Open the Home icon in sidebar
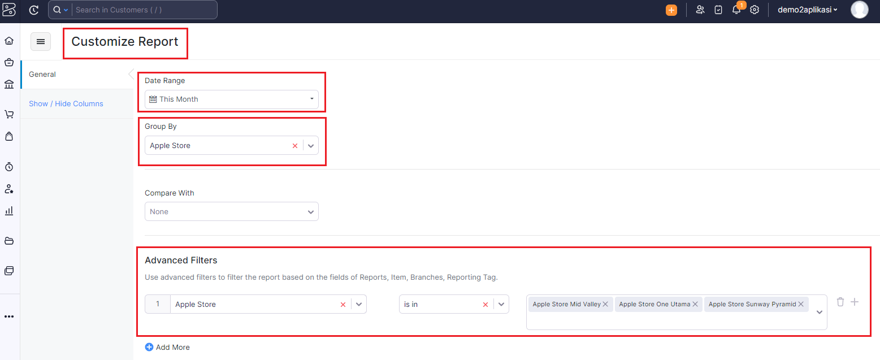 point(9,41)
